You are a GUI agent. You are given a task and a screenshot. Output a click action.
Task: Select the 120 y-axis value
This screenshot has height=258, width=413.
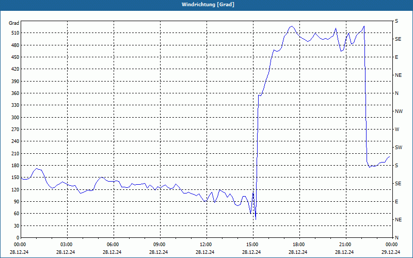15,189
